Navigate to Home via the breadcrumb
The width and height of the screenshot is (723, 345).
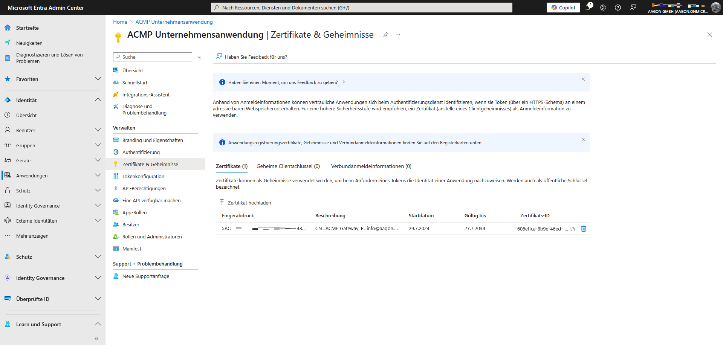[x=120, y=22]
